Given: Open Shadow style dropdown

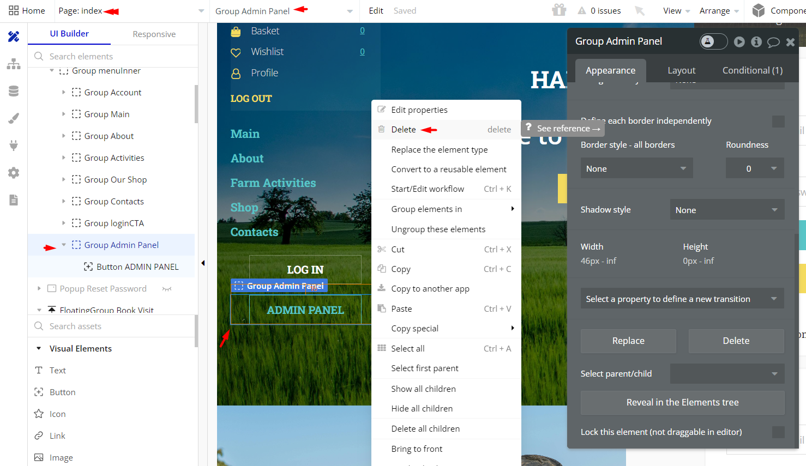Looking at the screenshot, I should click(x=727, y=210).
